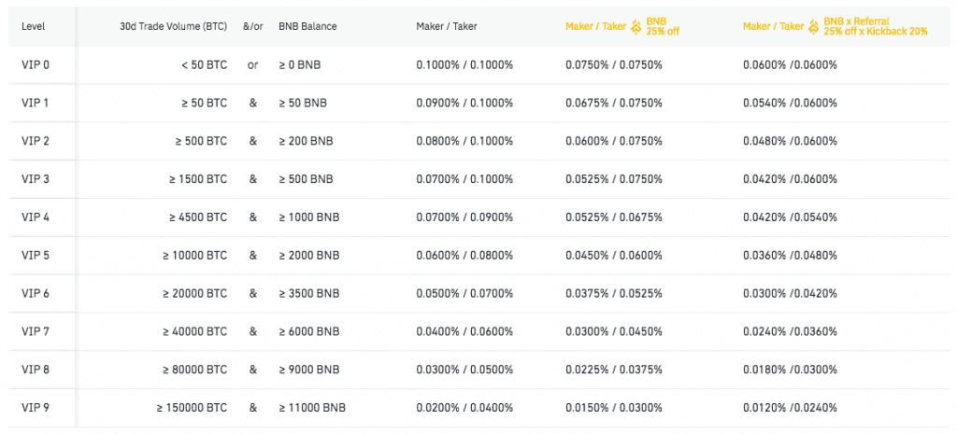Click the ≥ 11000 BNB balance cell
This screenshot has width=957, height=434.
(312, 408)
